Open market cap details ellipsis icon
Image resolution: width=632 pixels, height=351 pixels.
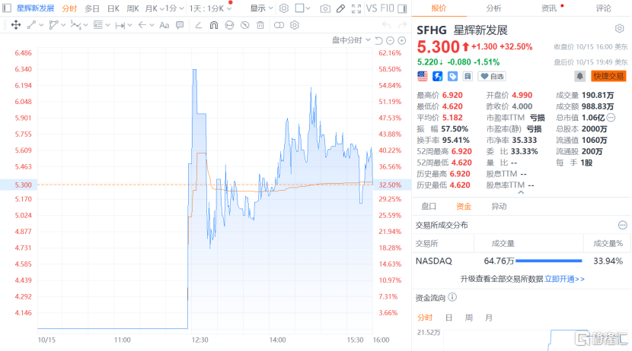[x=611, y=118]
